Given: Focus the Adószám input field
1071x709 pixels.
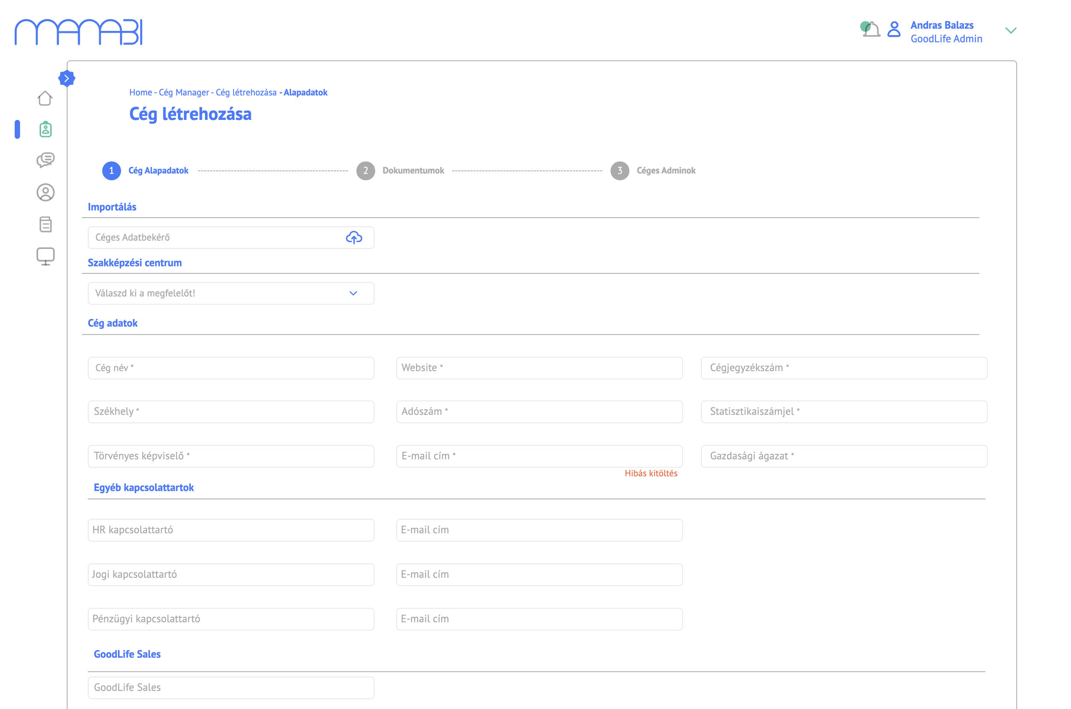Looking at the screenshot, I should point(539,411).
